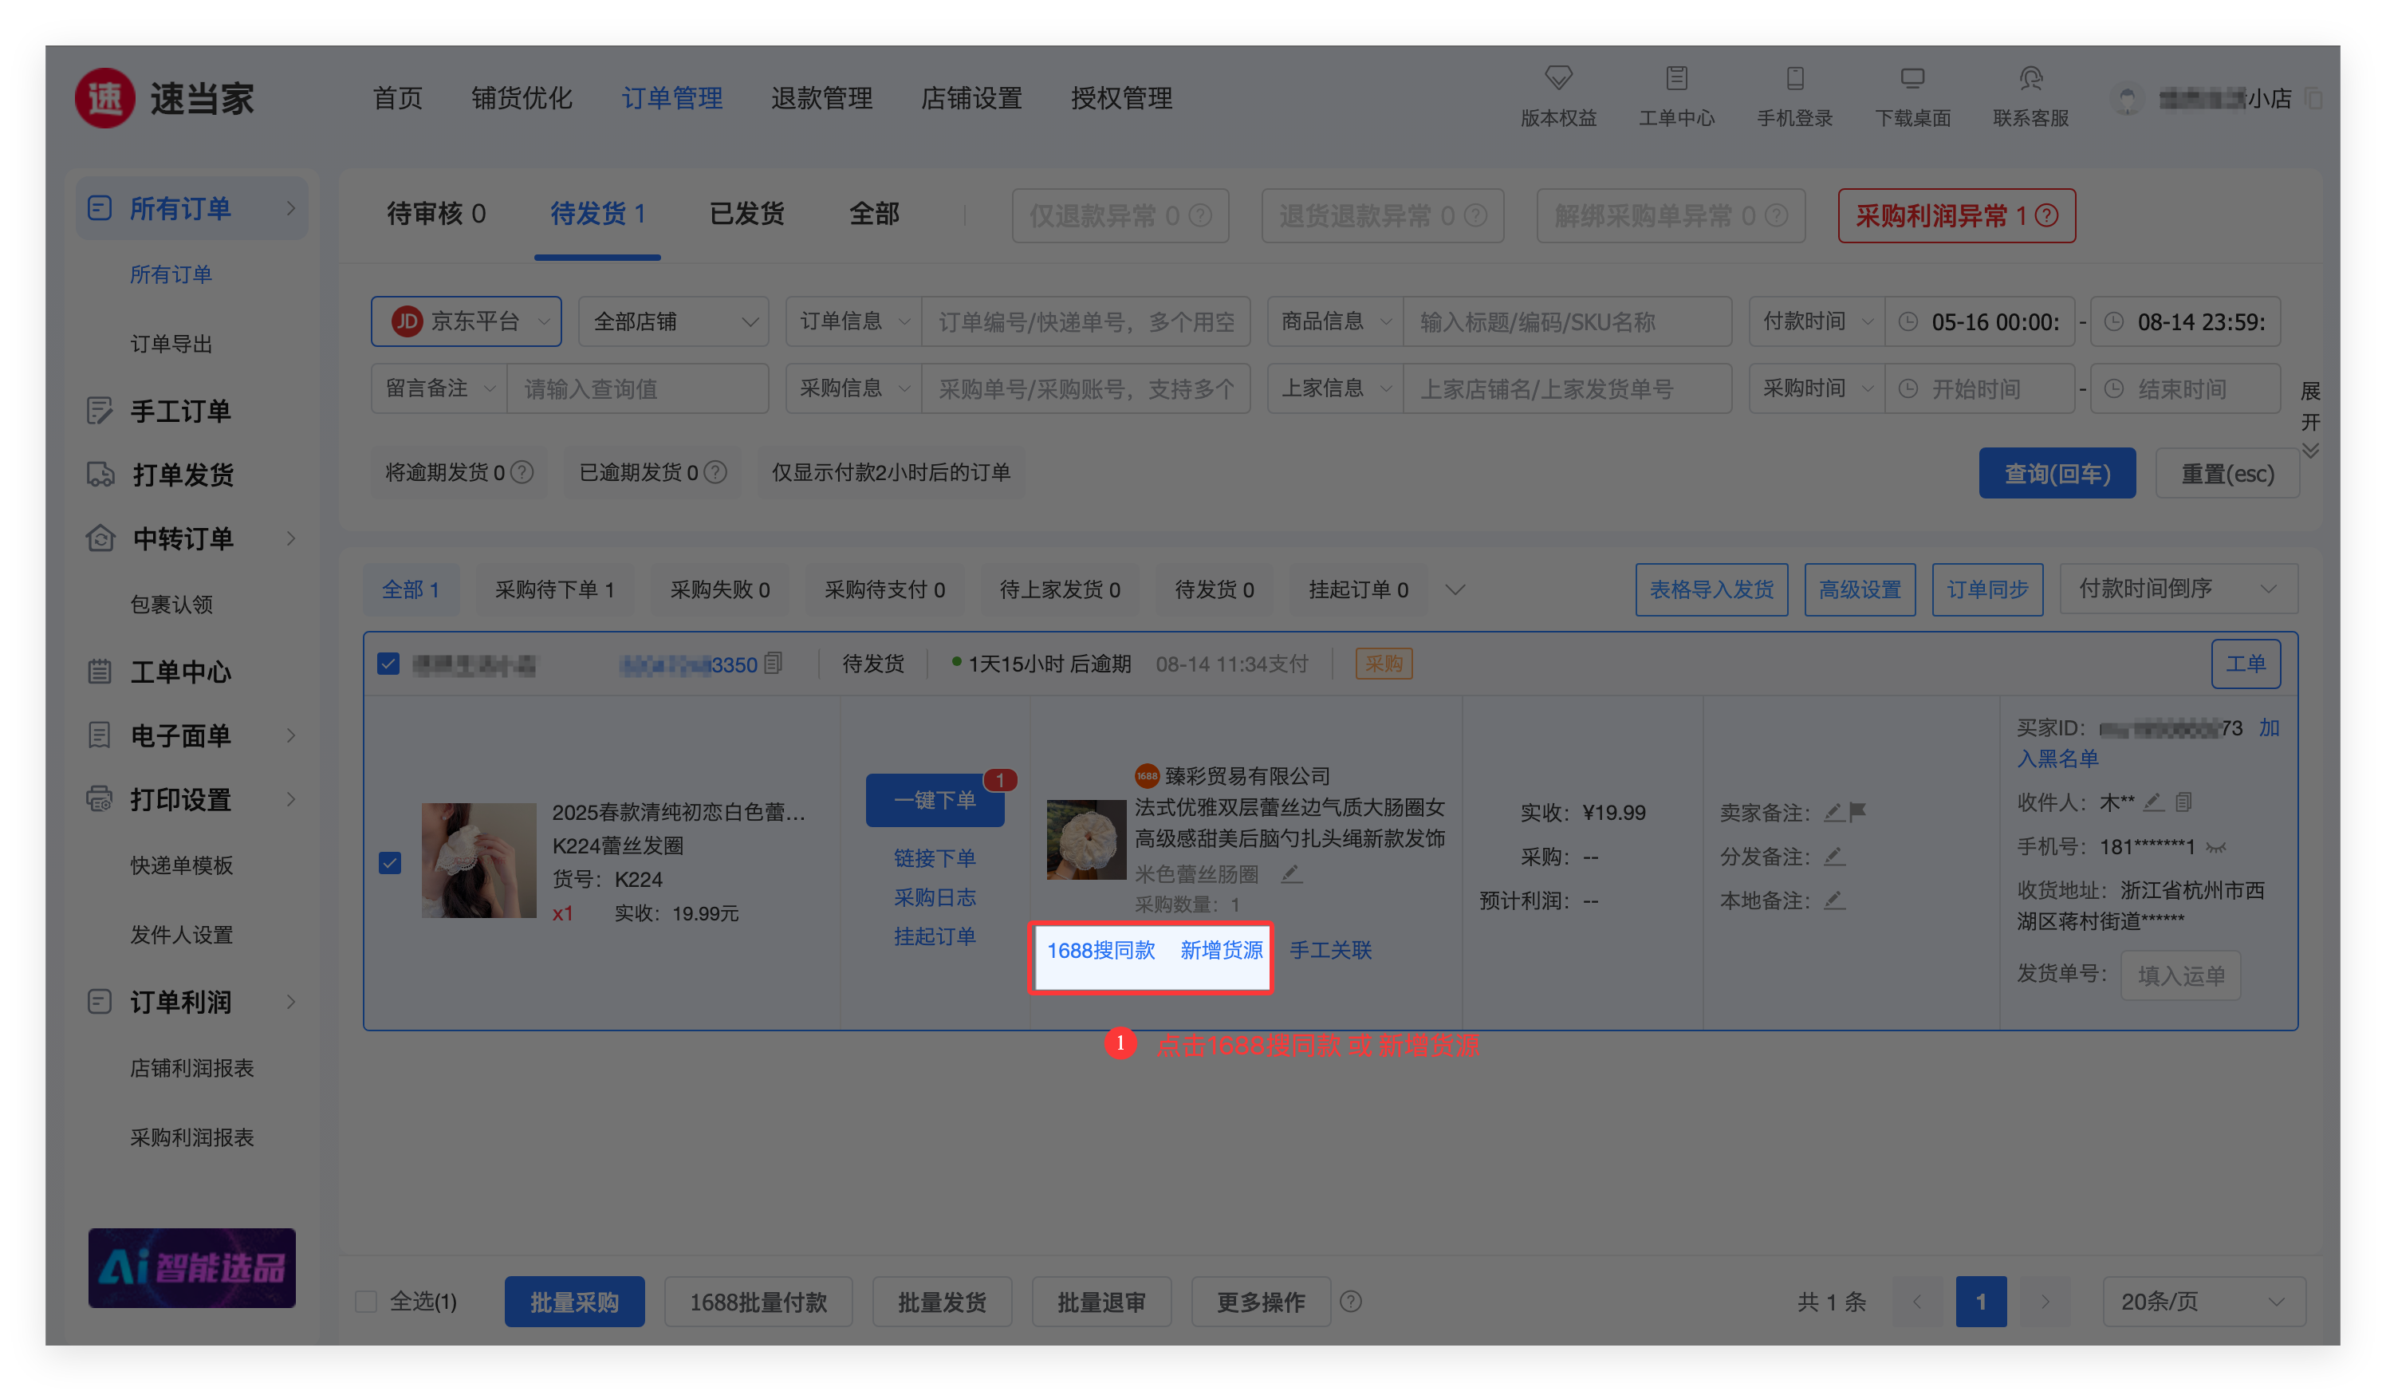Screen dimensions: 2386x1391
Task: Tick the 全选(1) checkbox
Action: click(365, 1301)
